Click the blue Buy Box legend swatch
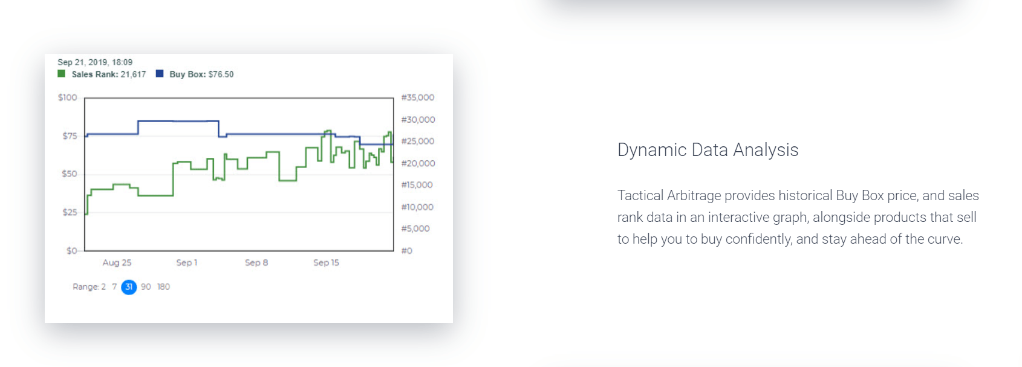Viewport: 1022px width, 367px height. coord(160,74)
